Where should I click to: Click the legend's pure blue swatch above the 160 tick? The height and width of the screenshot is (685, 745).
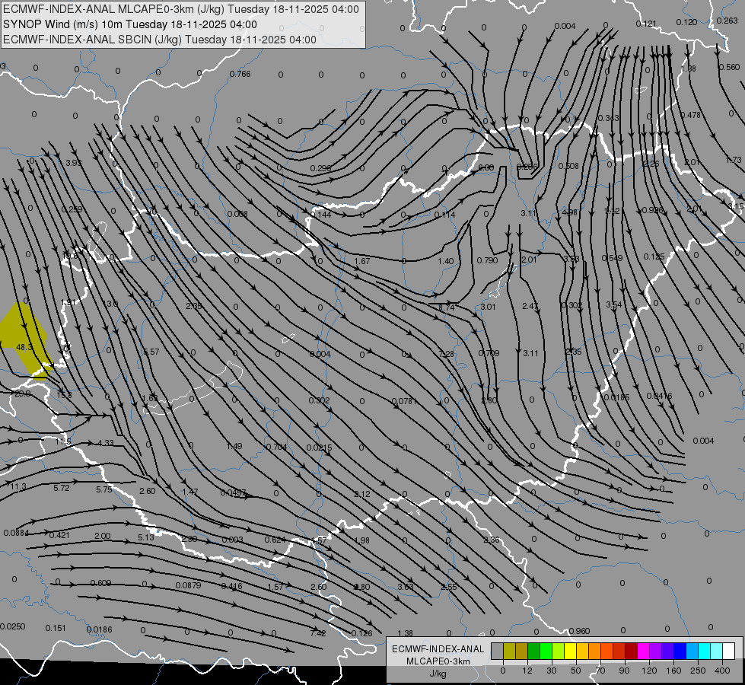coord(680,651)
